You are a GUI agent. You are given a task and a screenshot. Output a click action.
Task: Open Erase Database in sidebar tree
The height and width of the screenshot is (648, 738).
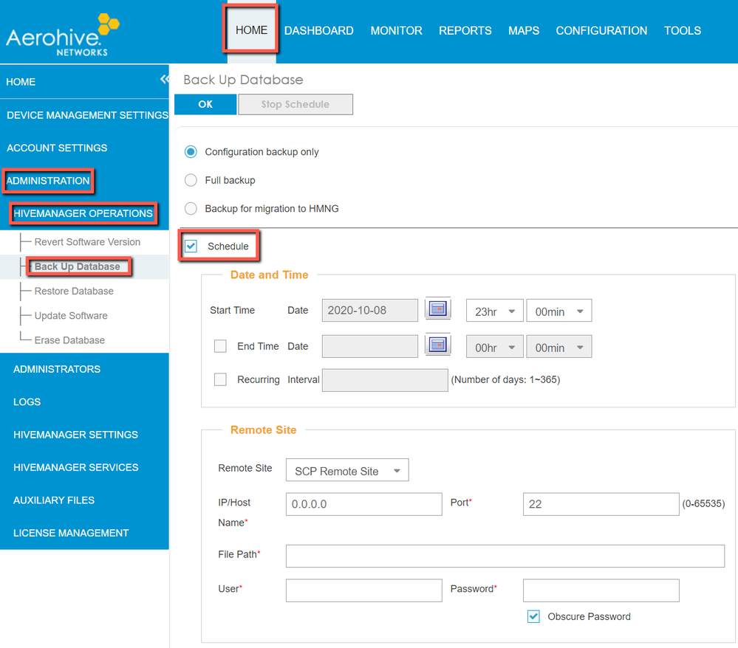coord(69,340)
